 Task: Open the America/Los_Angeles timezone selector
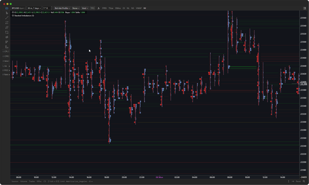pos(79,181)
